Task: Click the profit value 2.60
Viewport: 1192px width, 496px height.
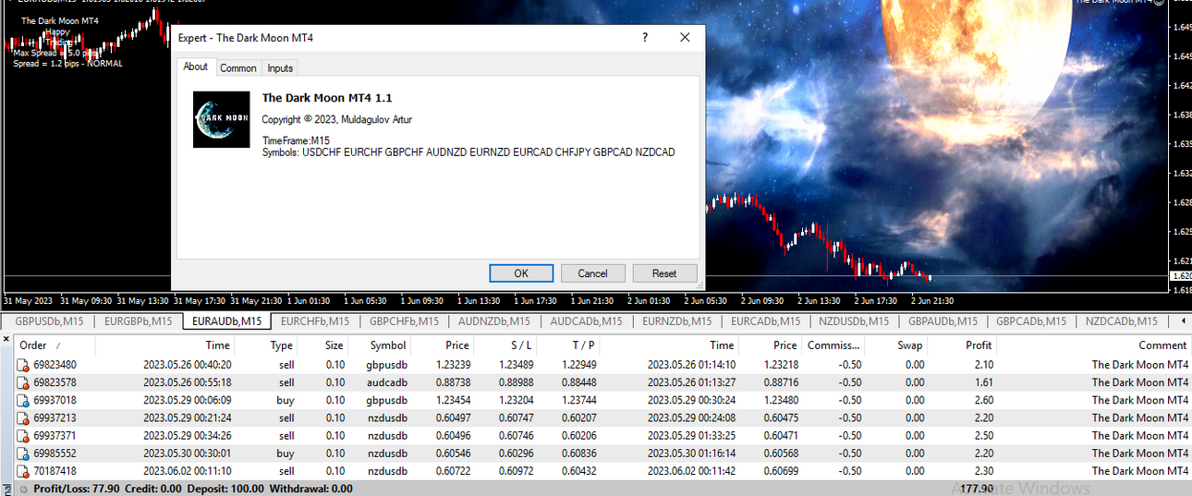Action: point(984,400)
